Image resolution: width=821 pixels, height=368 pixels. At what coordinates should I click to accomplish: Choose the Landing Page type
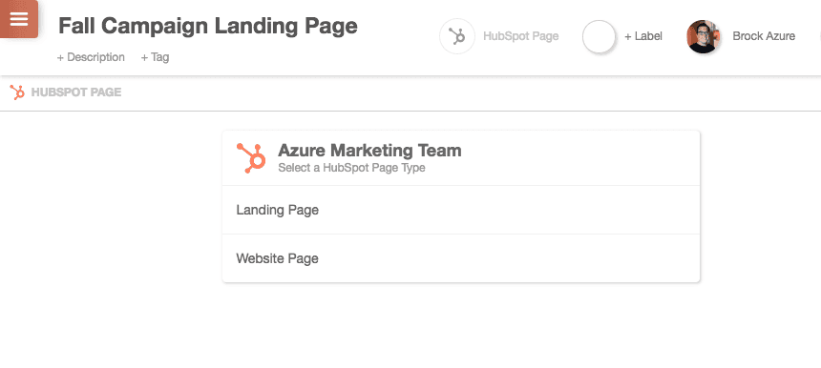(461, 210)
